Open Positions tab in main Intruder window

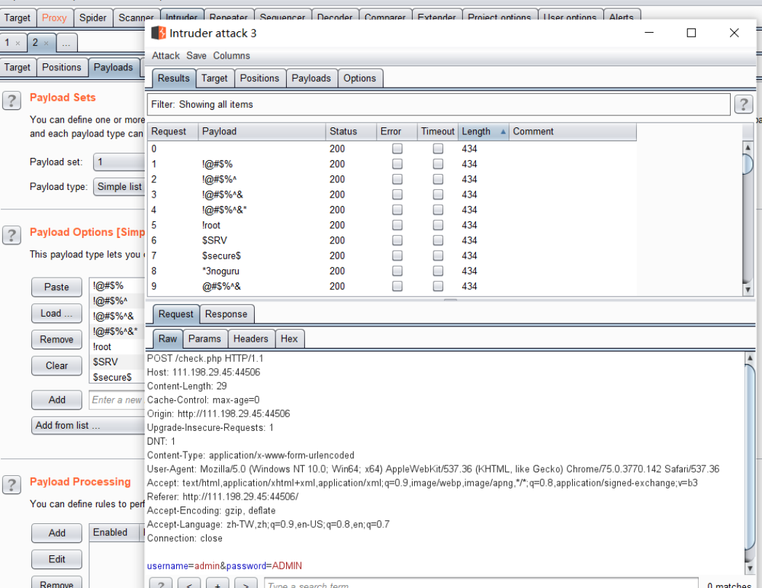pyautogui.click(x=62, y=67)
